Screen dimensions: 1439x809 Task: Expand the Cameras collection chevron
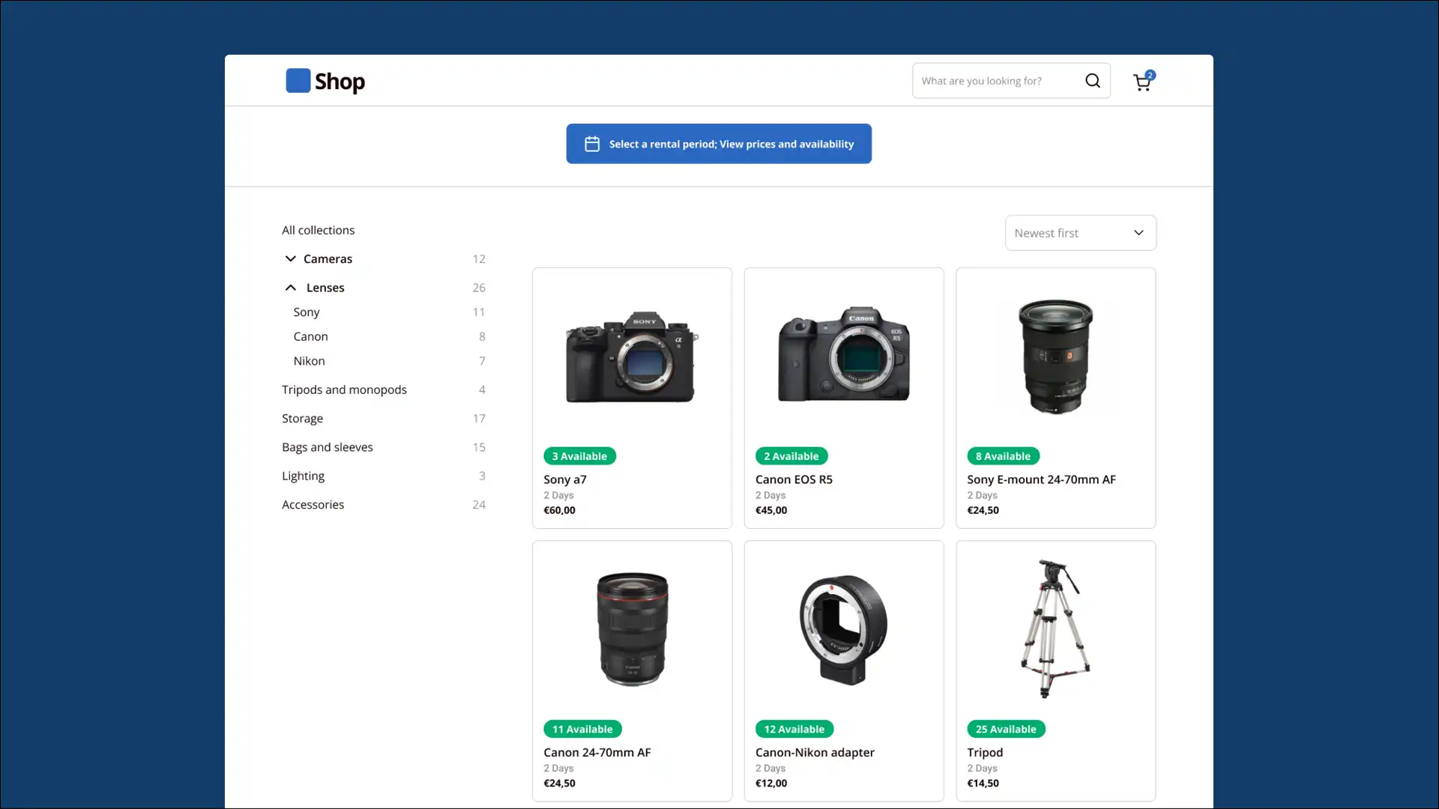[x=290, y=258]
